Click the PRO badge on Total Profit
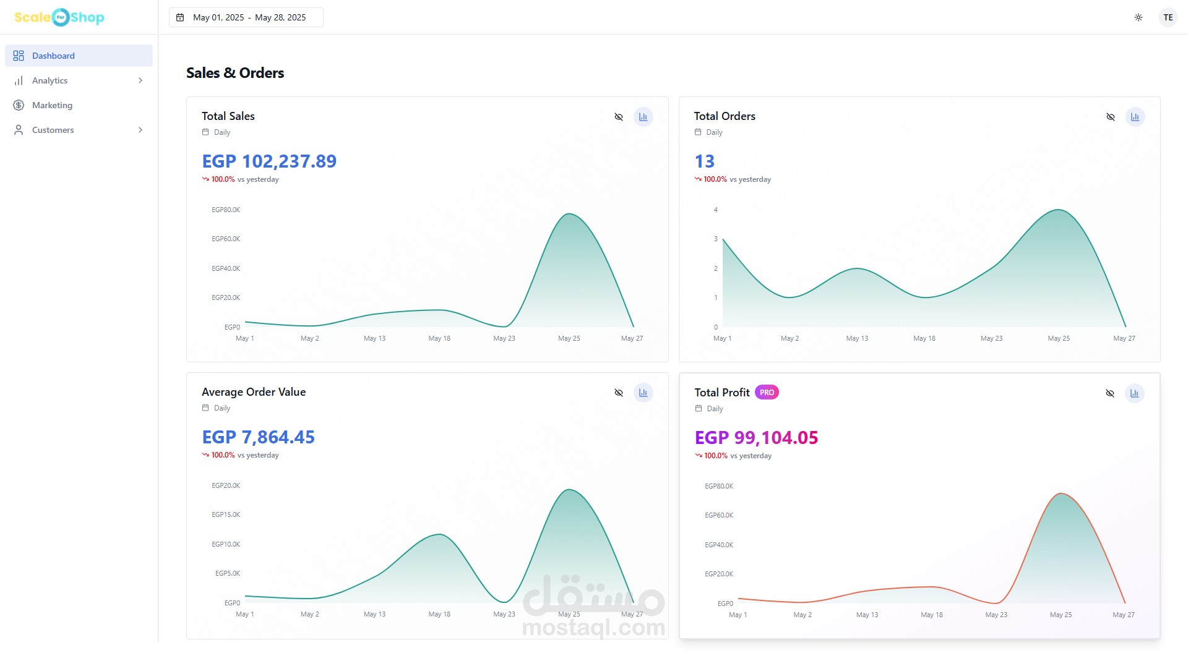1188x653 pixels. 767,393
